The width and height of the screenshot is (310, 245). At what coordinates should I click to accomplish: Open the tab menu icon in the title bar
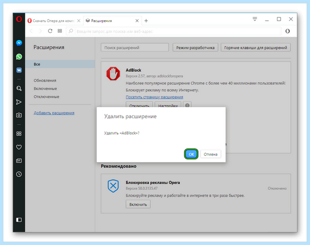(x=255, y=19)
